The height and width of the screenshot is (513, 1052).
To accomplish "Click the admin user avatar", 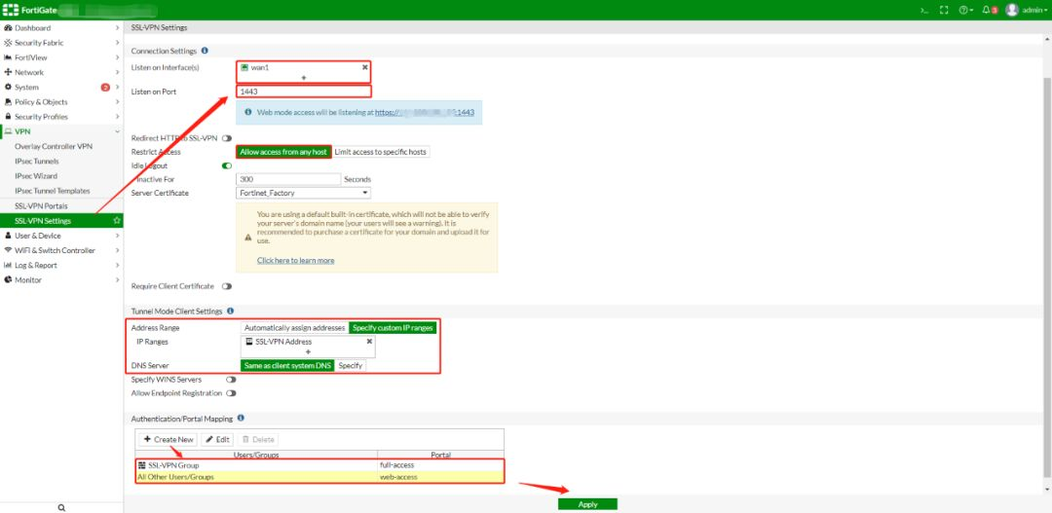I will tap(1012, 10).
